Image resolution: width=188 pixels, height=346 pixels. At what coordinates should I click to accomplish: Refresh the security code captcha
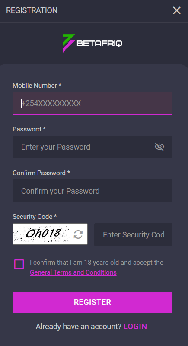click(x=78, y=234)
